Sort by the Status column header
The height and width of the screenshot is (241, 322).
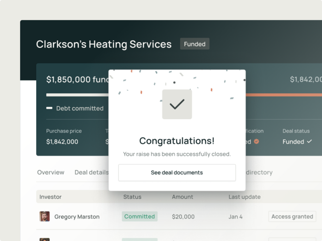[132, 197]
